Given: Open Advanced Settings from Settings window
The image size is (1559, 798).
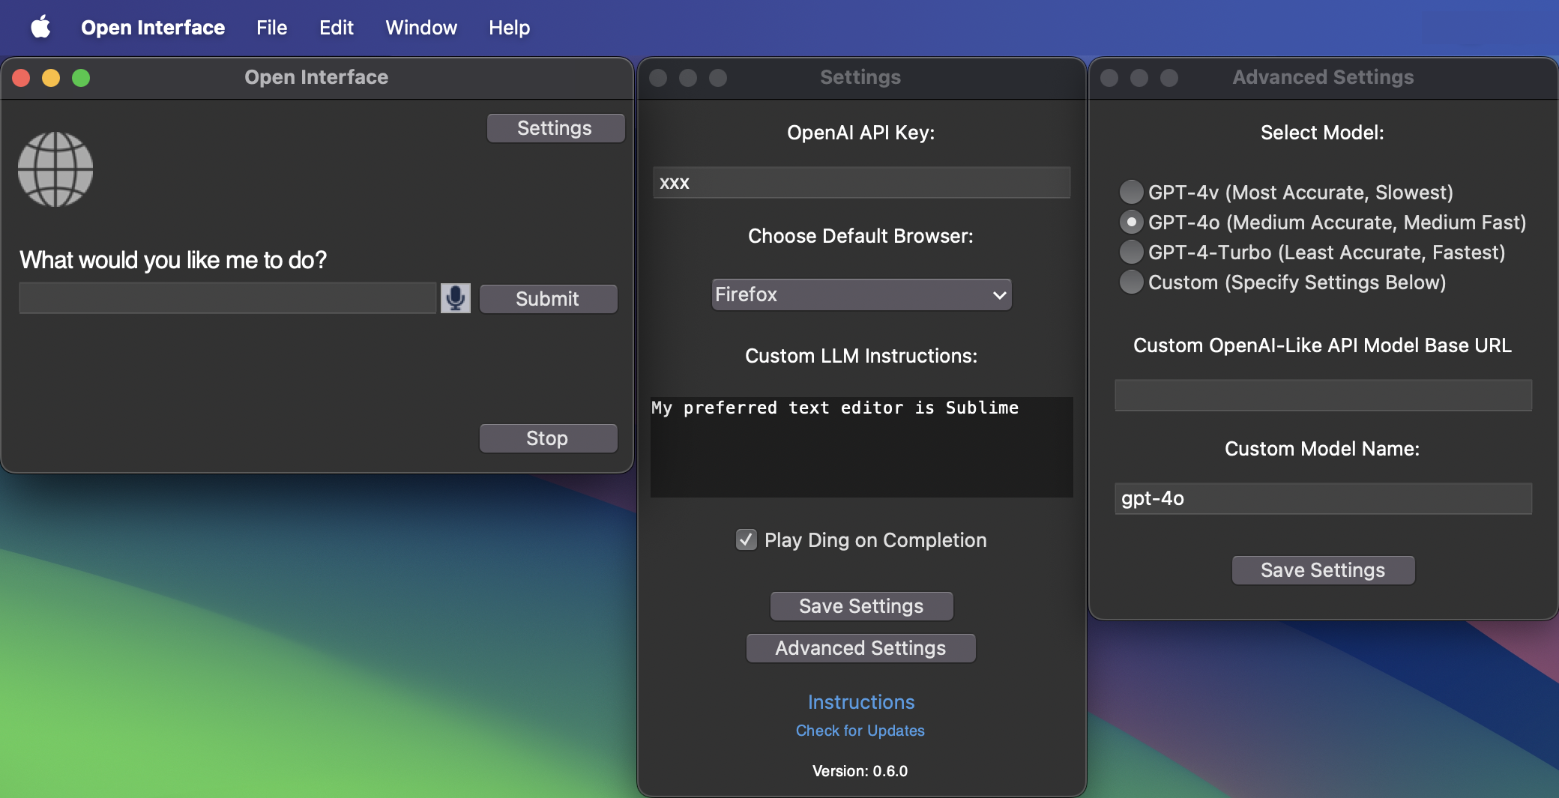Looking at the screenshot, I should pyautogui.click(x=860, y=648).
